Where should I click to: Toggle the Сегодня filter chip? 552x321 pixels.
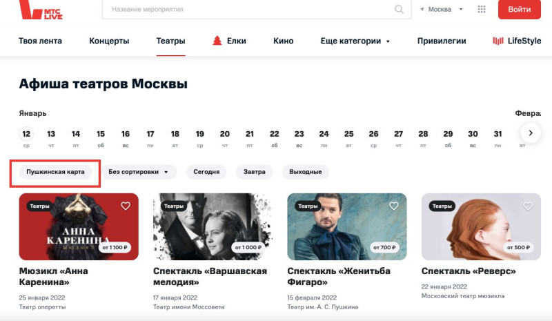coord(206,172)
